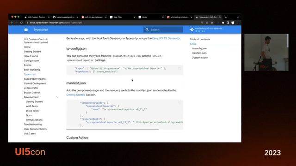The image size is (296, 166).
Task: Open Getting Started under Development
Action: point(34,101)
